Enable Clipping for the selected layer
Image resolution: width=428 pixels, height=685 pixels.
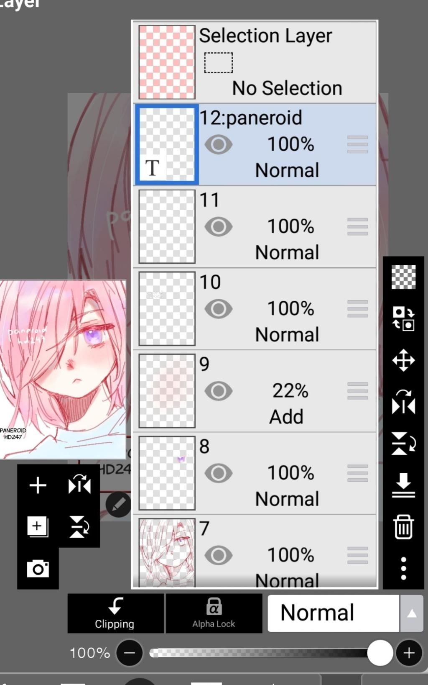[115, 613]
